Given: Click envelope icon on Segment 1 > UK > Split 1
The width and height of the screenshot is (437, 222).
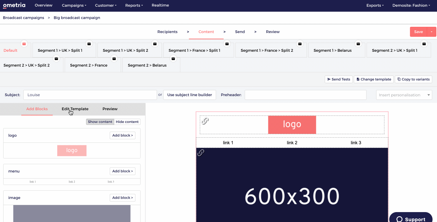Looking at the screenshot, I should tap(89, 44).
